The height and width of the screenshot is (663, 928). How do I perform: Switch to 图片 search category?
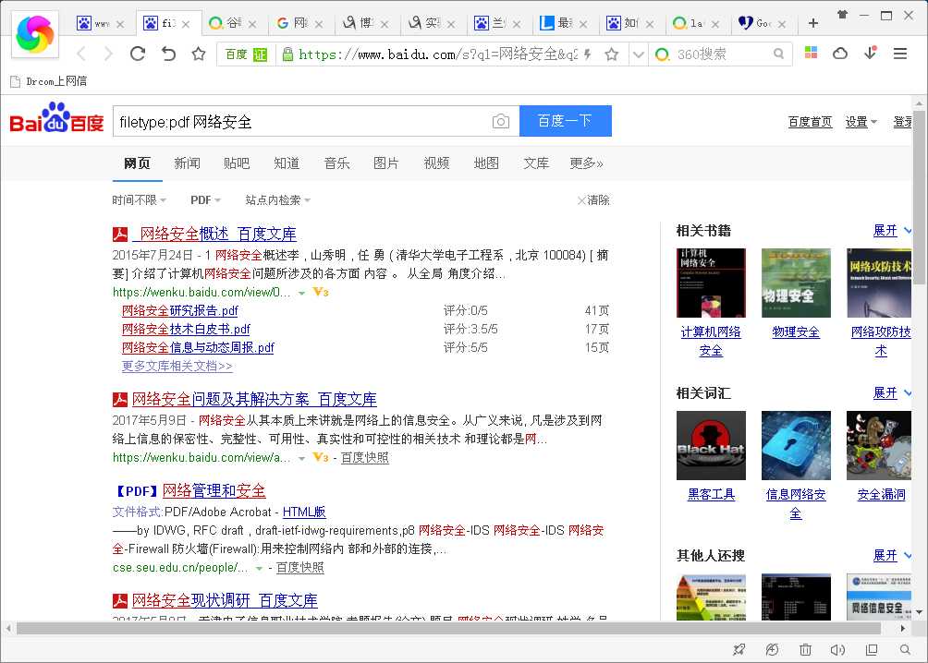click(385, 163)
